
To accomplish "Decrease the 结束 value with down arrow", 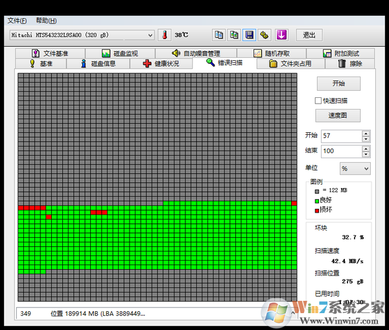I will coord(366,154).
